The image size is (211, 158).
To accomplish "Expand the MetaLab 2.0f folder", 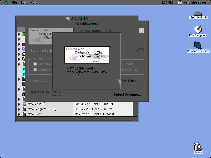I will point(19,104).
